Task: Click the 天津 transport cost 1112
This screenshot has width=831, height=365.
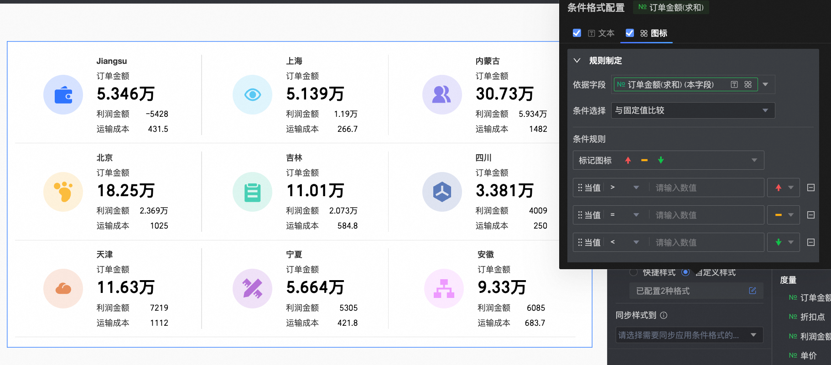Action: [159, 323]
